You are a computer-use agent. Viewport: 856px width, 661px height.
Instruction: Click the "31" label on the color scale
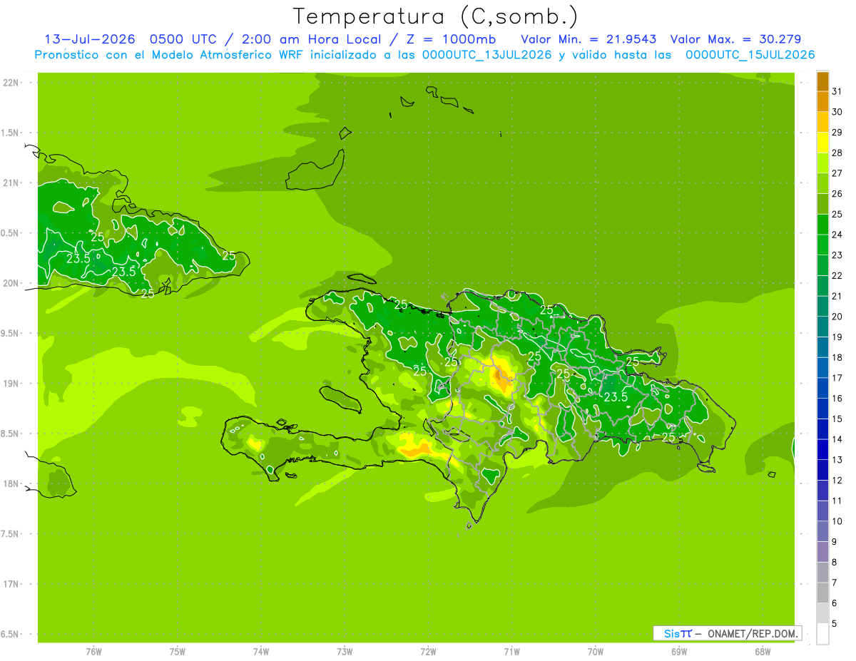point(837,91)
